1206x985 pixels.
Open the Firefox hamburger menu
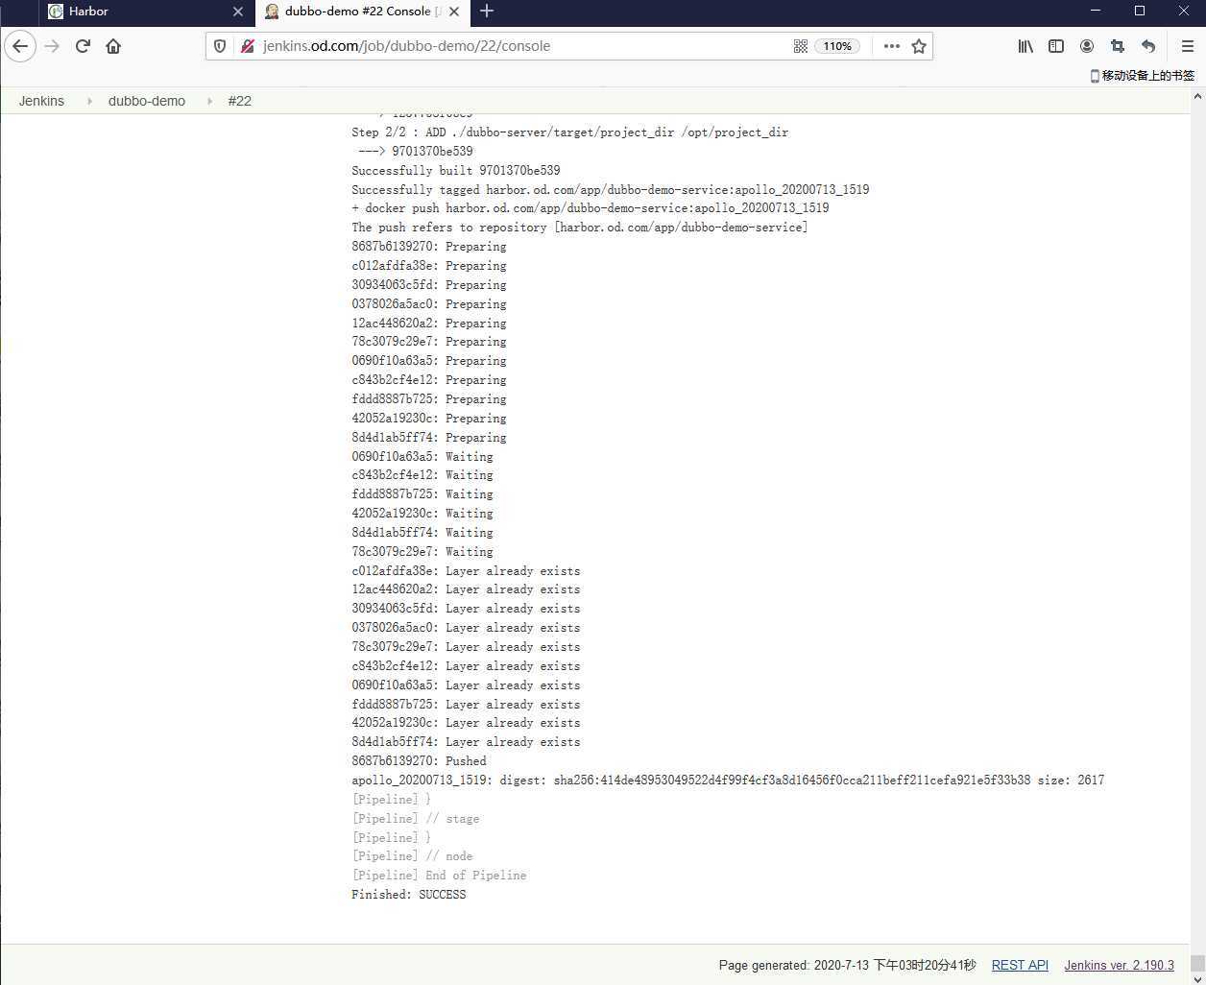(1187, 46)
